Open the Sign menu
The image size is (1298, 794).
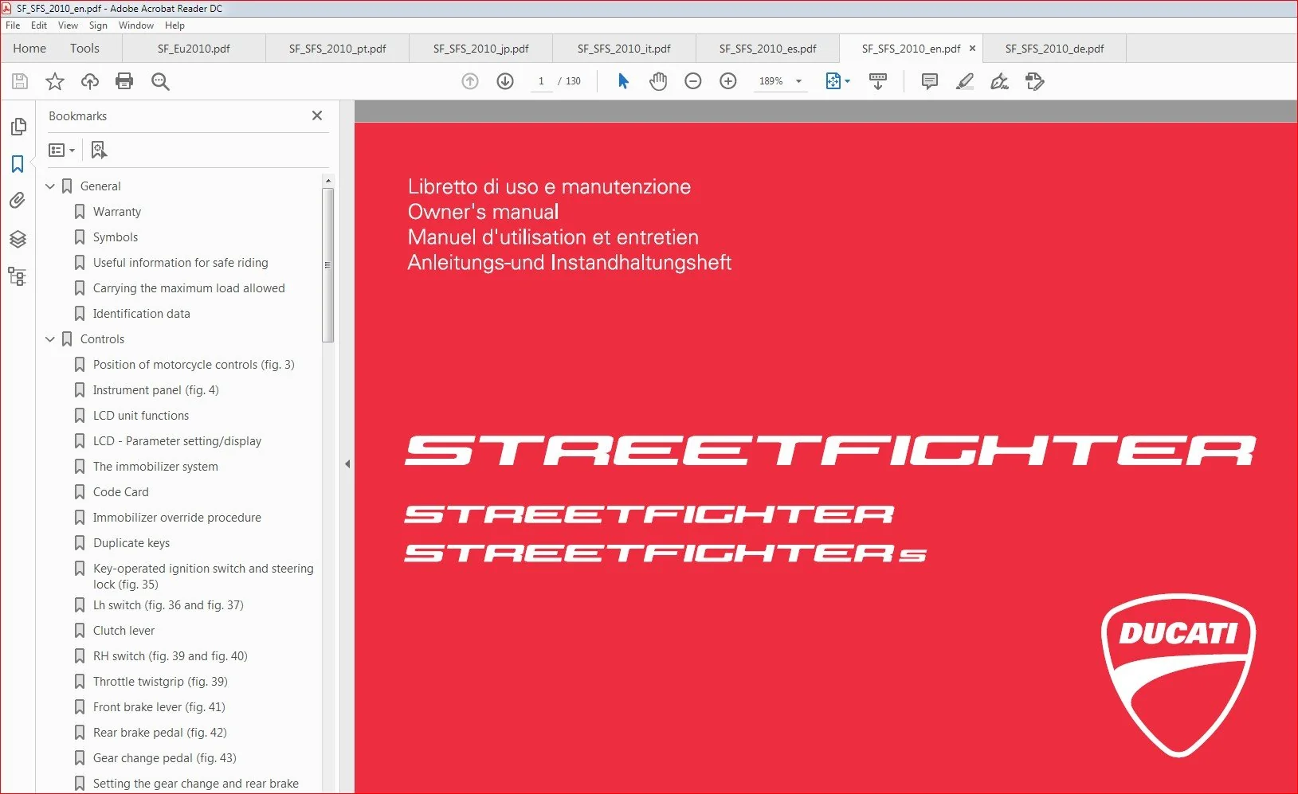[x=98, y=25]
